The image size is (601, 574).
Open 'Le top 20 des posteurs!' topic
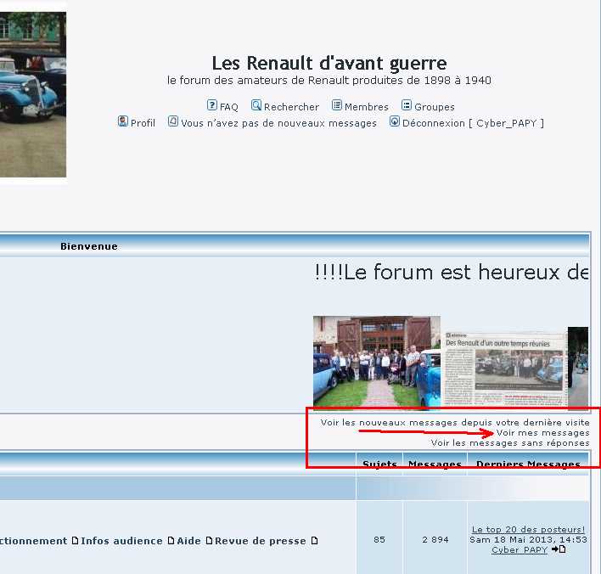528,530
